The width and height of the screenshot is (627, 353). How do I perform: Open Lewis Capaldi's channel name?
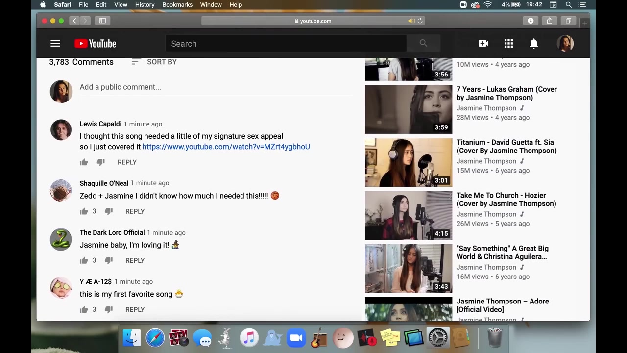click(x=100, y=124)
